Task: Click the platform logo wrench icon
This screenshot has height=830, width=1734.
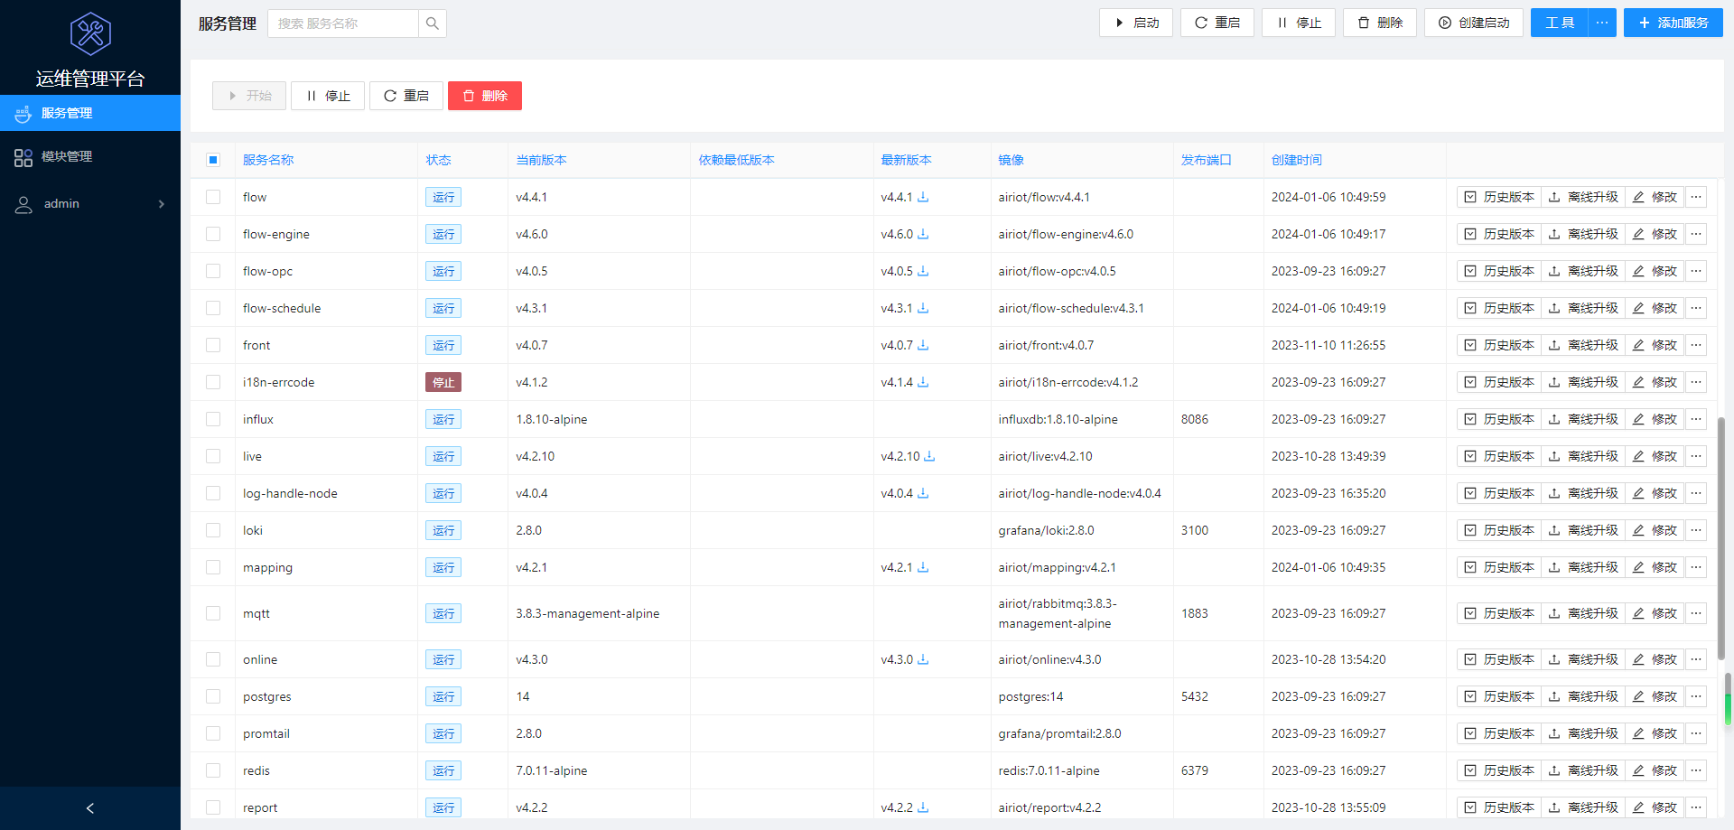Action: point(90,33)
